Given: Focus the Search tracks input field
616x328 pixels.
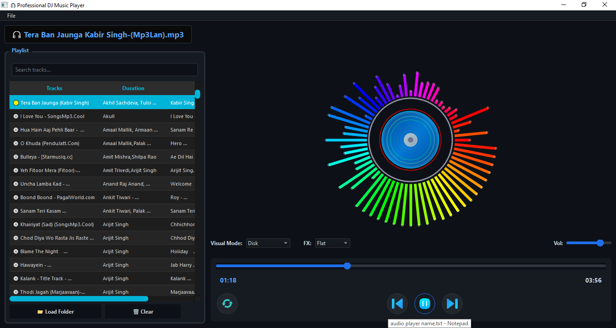Looking at the screenshot, I should pos(105,70).
